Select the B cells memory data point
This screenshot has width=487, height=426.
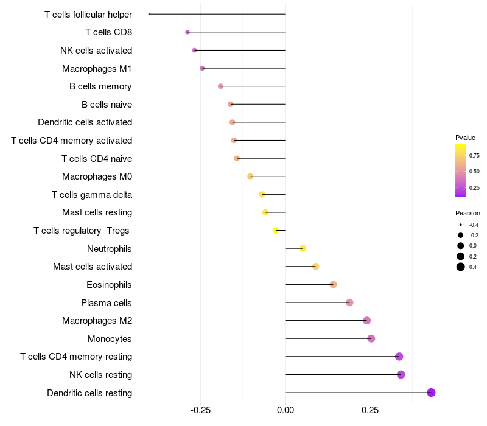pyautogui.click(x=220, y=86)
